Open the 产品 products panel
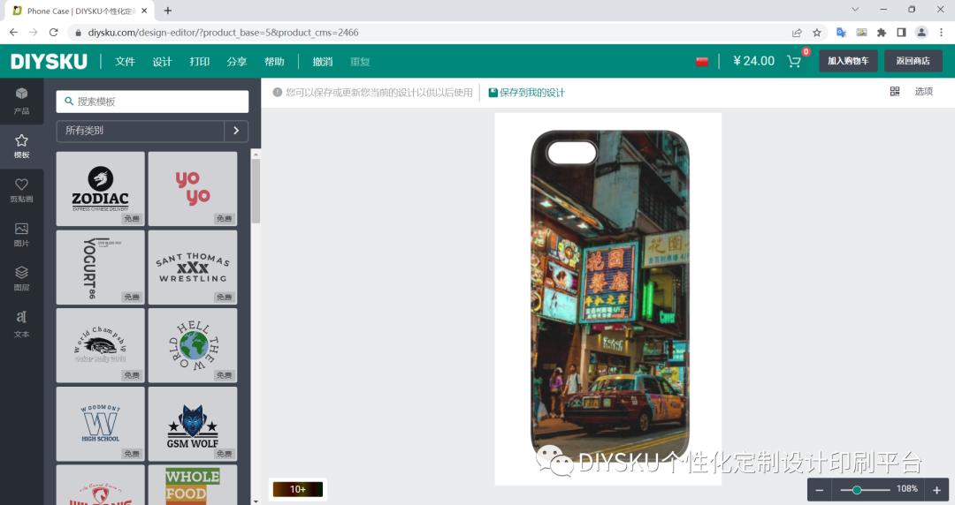This screenshot has height=505, width=955. tap(21, 101)
